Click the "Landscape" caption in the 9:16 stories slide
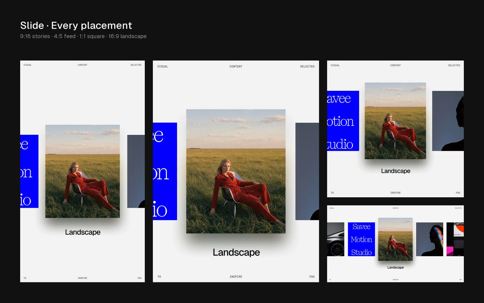The image size is (484, 303). (83, 232)
